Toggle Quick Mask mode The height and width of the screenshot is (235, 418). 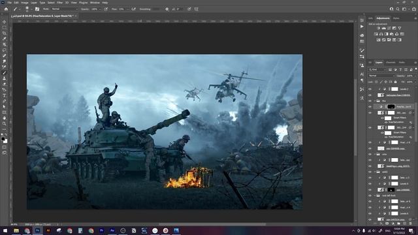(5, 147)
